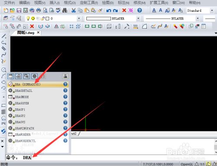
Task: Open the 标注 menu
Action: [x=124, y=3]
